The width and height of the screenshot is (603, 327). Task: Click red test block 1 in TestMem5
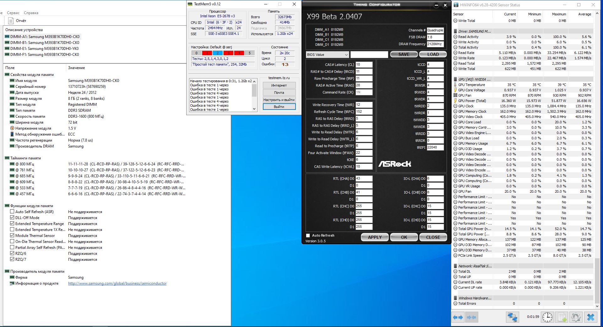(207, 53)
